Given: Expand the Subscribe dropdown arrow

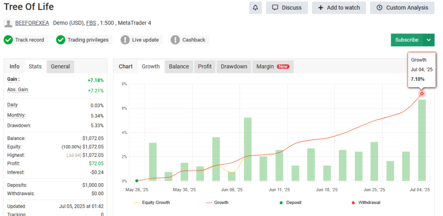Looking at the screenshot, I should coord(428,40).
